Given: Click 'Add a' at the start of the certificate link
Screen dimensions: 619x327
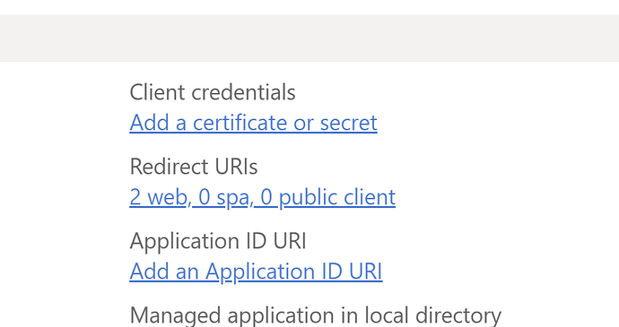Looking at the screenshot, I should pyautogui.click(x=158, y=123).
